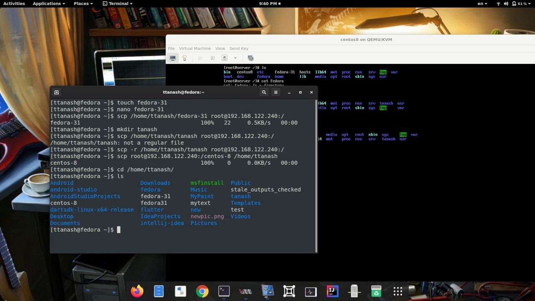535x301 pixels.
Task: Click the terminal vertical scrollbar
Action: coord(316,176)
